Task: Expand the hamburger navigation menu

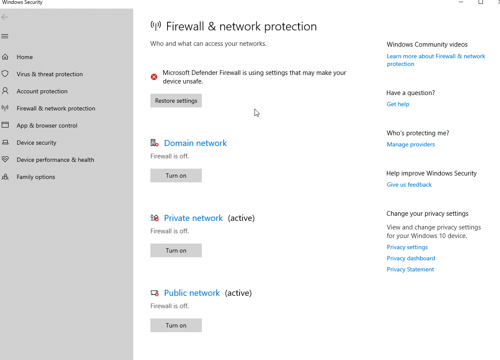Action: point(5,36)
